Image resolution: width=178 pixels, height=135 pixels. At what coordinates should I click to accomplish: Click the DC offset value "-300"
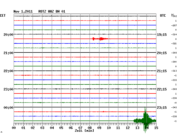click(174, 62)
